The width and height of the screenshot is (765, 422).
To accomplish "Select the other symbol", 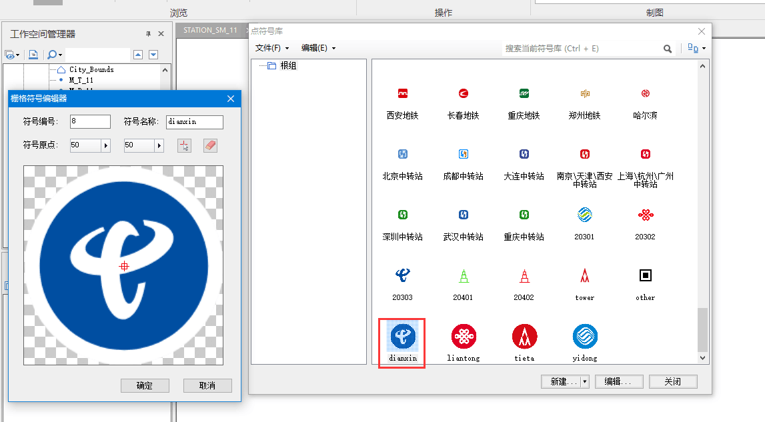I will pos(646,275).
